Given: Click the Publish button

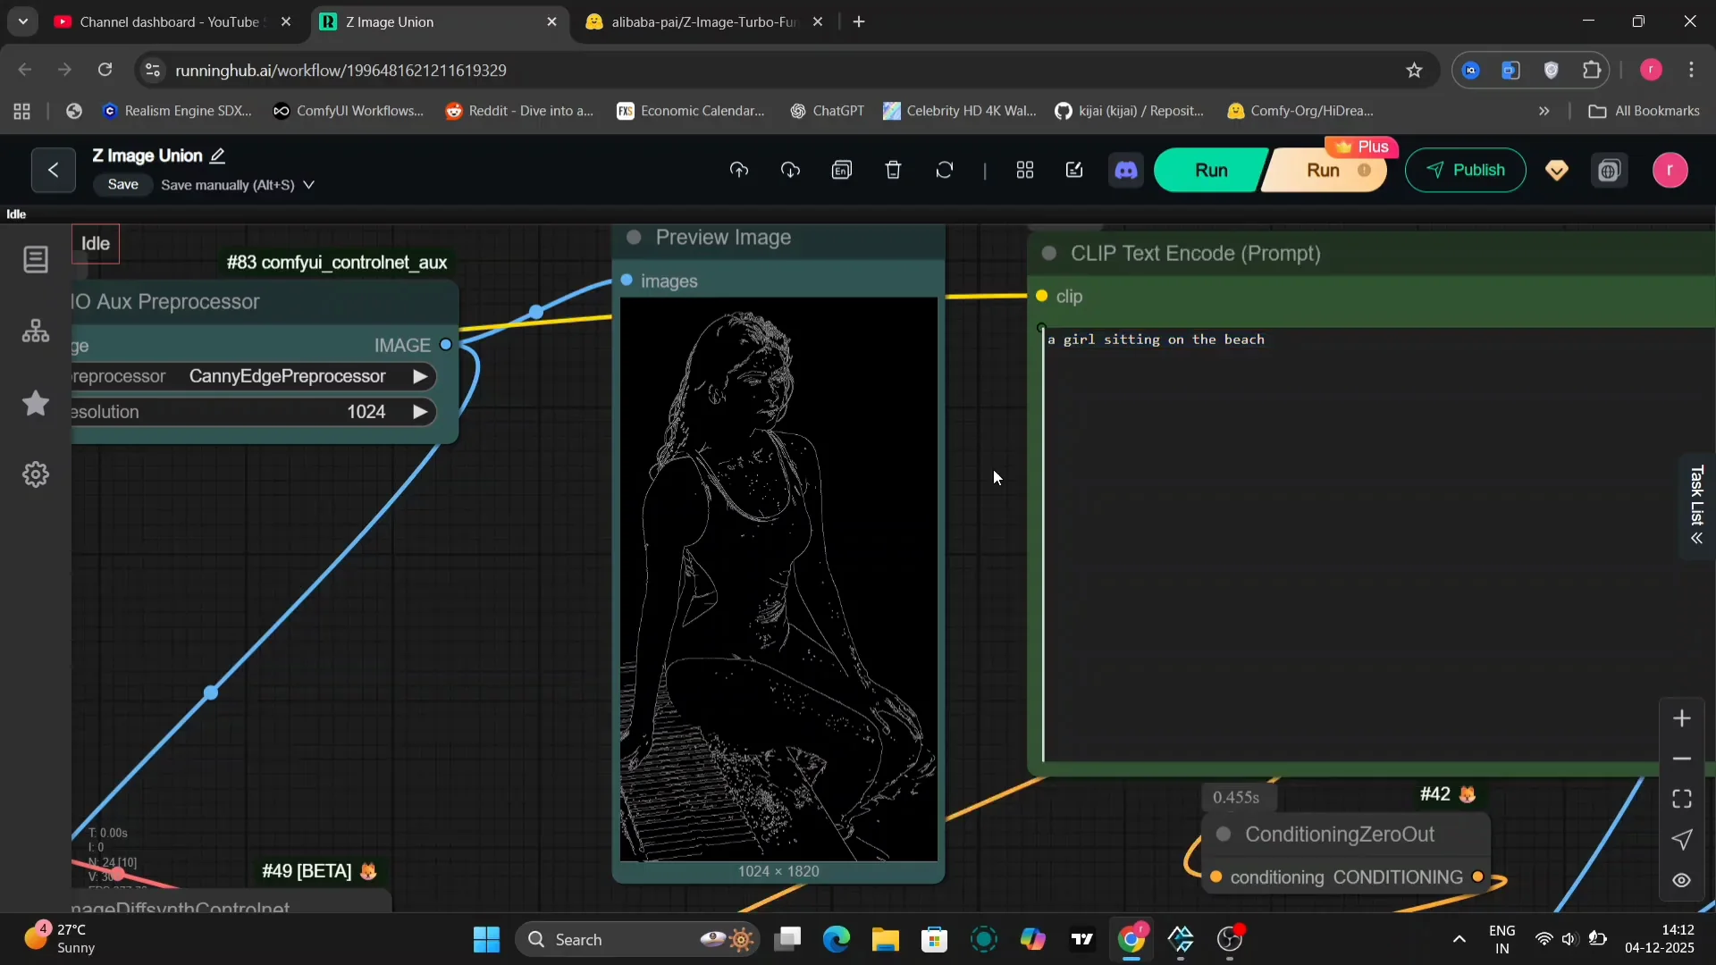Looking at the screenshot, I should 1465,170.
